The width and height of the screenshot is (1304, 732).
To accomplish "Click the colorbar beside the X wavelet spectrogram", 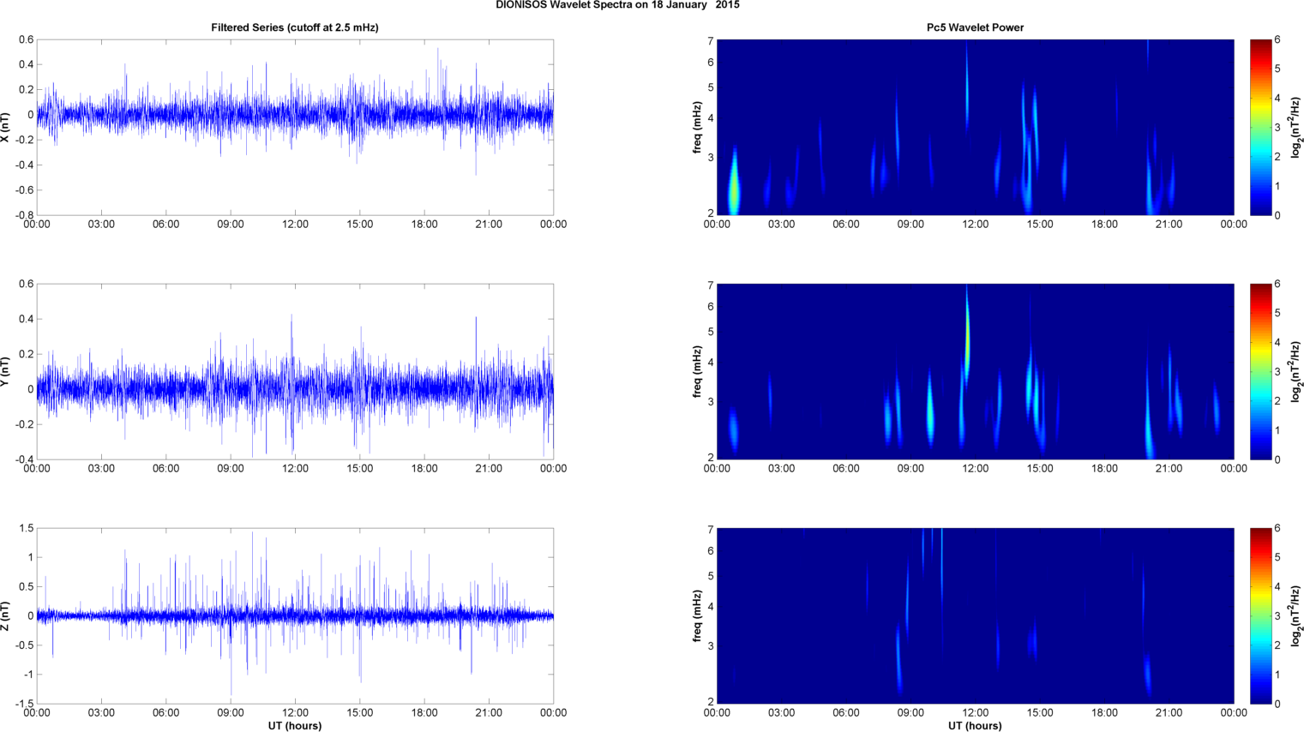I will click(1260, 127).
